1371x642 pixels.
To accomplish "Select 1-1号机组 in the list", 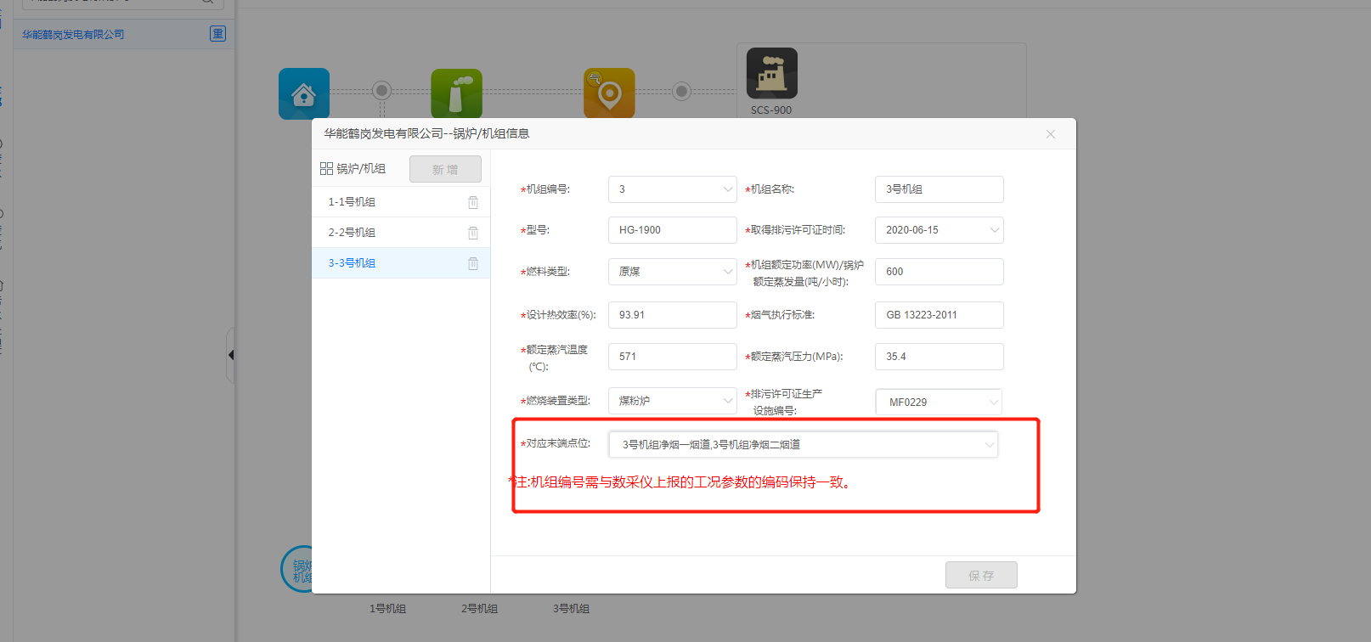I will (401, 202).
